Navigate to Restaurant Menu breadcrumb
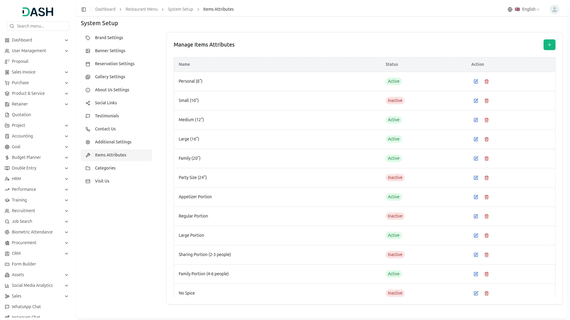This screenshot has height=320, width=570. coord(142,9)
